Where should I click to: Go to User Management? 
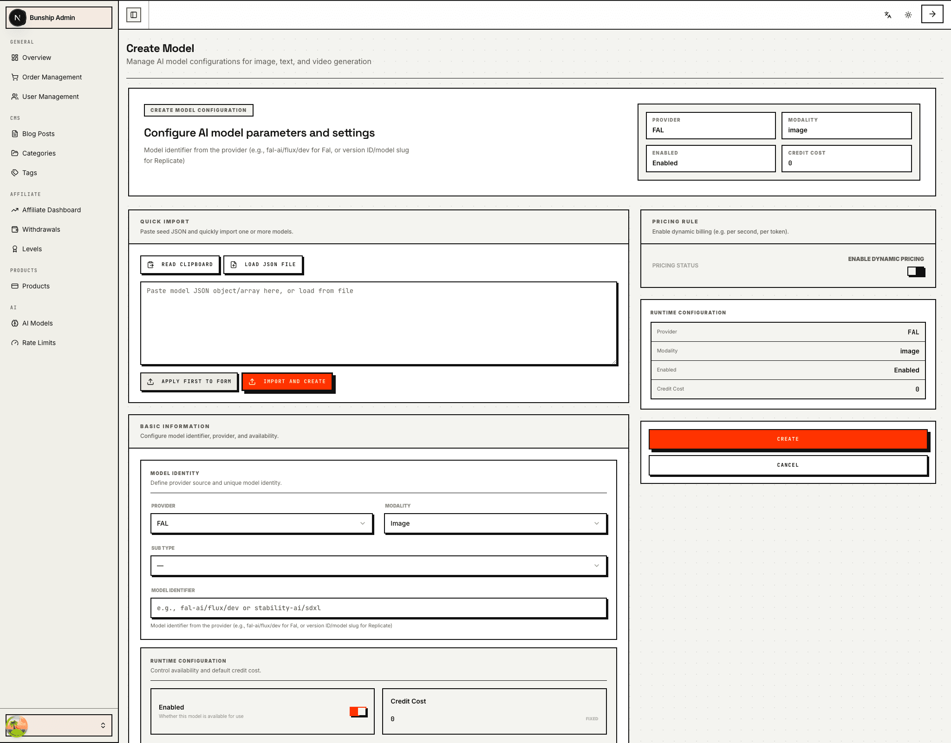pyautogui.click(x=50, y=97)
